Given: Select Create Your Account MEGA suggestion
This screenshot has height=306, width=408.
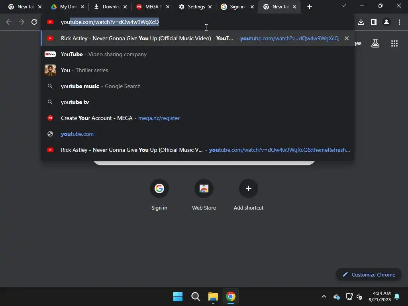Looking at the screenshot, I should coord(197,118).
